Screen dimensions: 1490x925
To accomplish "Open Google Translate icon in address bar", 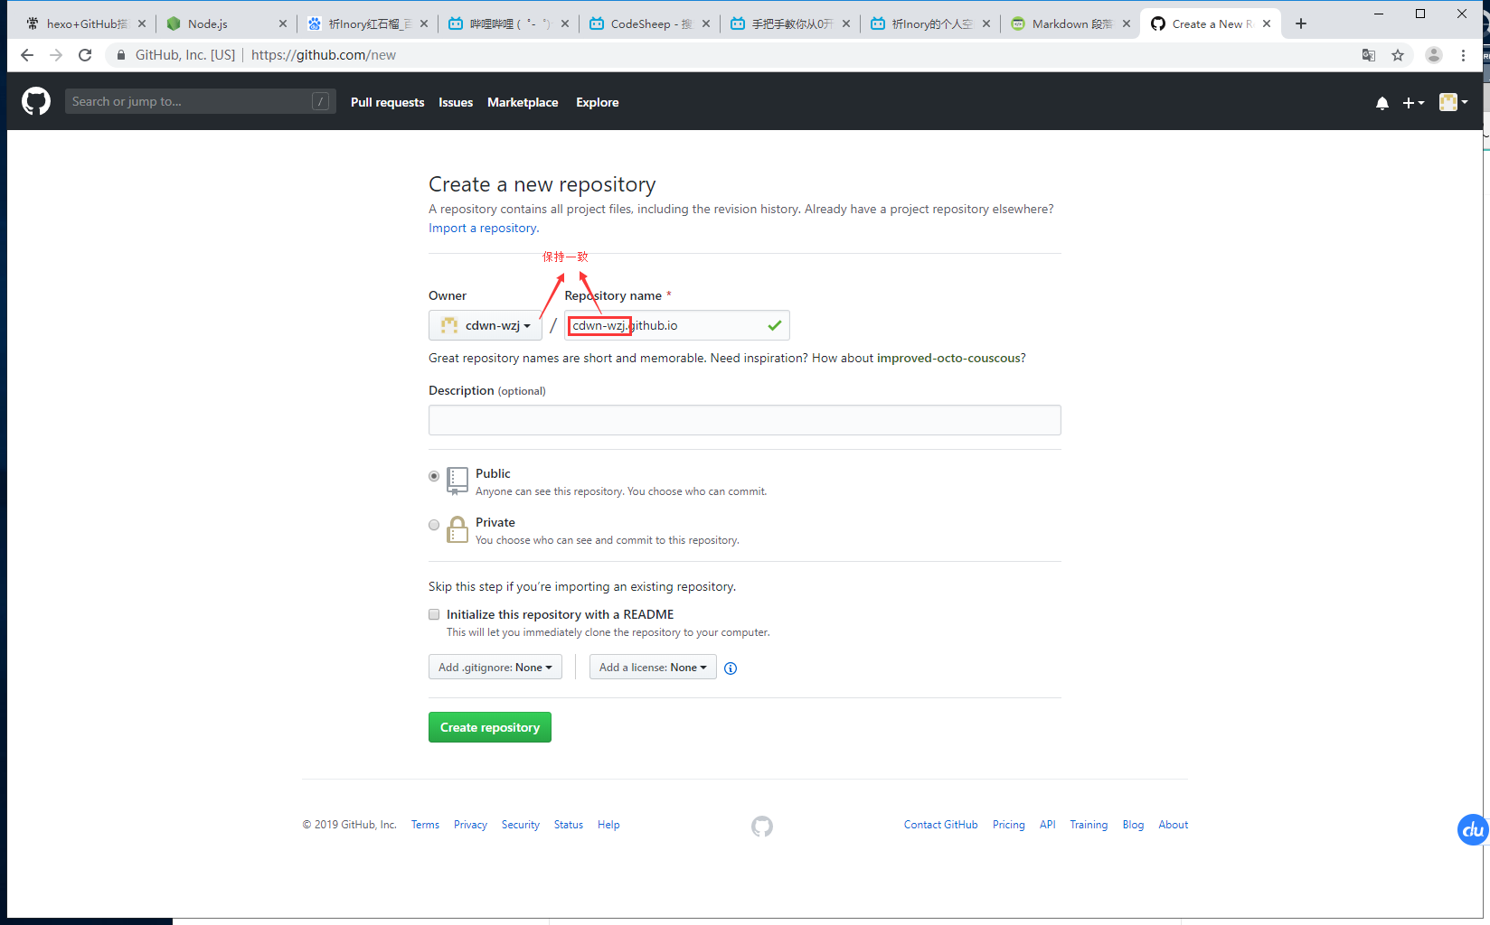I will click(x=1368, y=55).
